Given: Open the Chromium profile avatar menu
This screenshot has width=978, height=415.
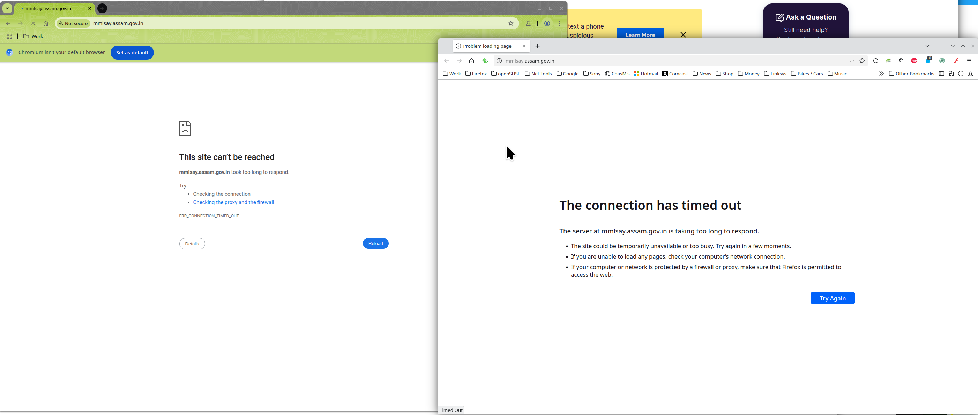Looking at the screenshot, I should [547, 23].
